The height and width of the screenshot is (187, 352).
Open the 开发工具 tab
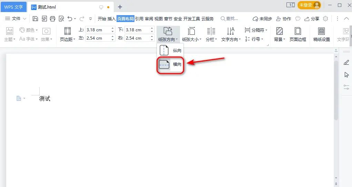coord(191,19)
